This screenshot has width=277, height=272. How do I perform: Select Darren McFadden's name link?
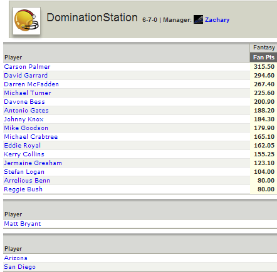(31, 84)
